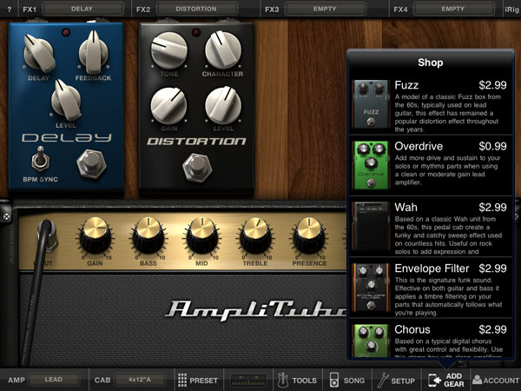
Task: Click the Overdrive title in Shop
Action: [419, 146]
